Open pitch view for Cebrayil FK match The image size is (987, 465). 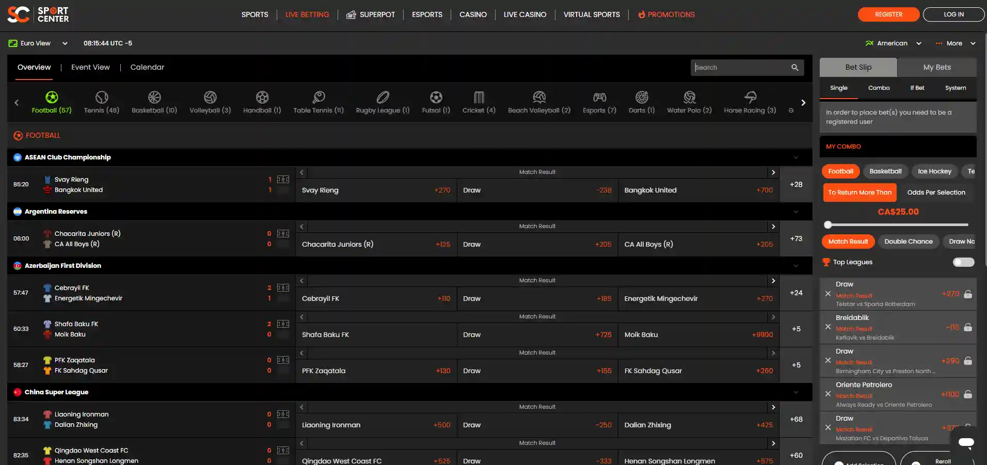point(283,288)
